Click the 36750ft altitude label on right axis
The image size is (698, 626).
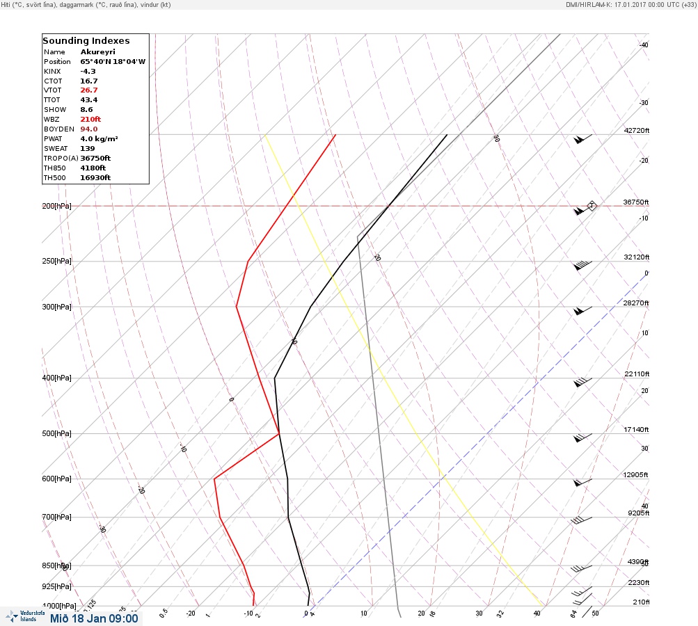636,202
